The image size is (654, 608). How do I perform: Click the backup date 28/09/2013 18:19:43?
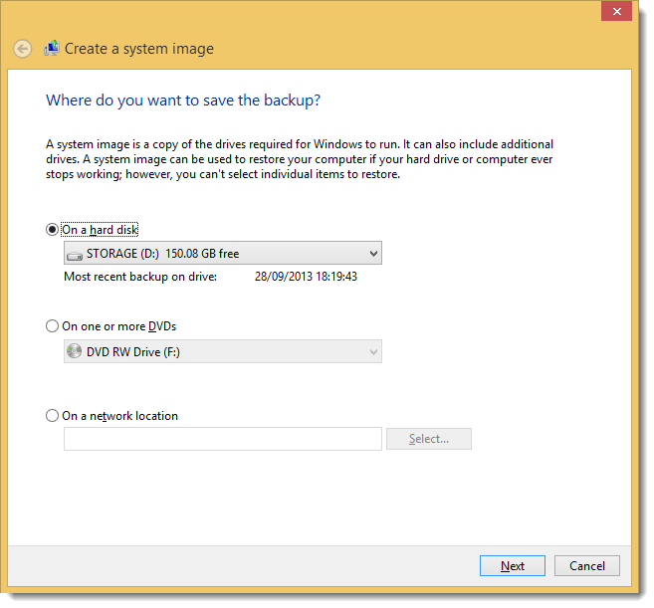[x=306, y=277]
